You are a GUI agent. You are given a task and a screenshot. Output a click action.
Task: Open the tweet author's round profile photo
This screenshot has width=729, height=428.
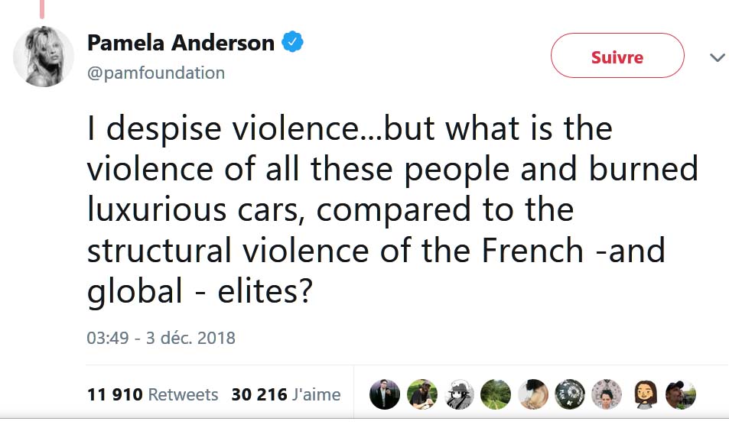[44, 57]
